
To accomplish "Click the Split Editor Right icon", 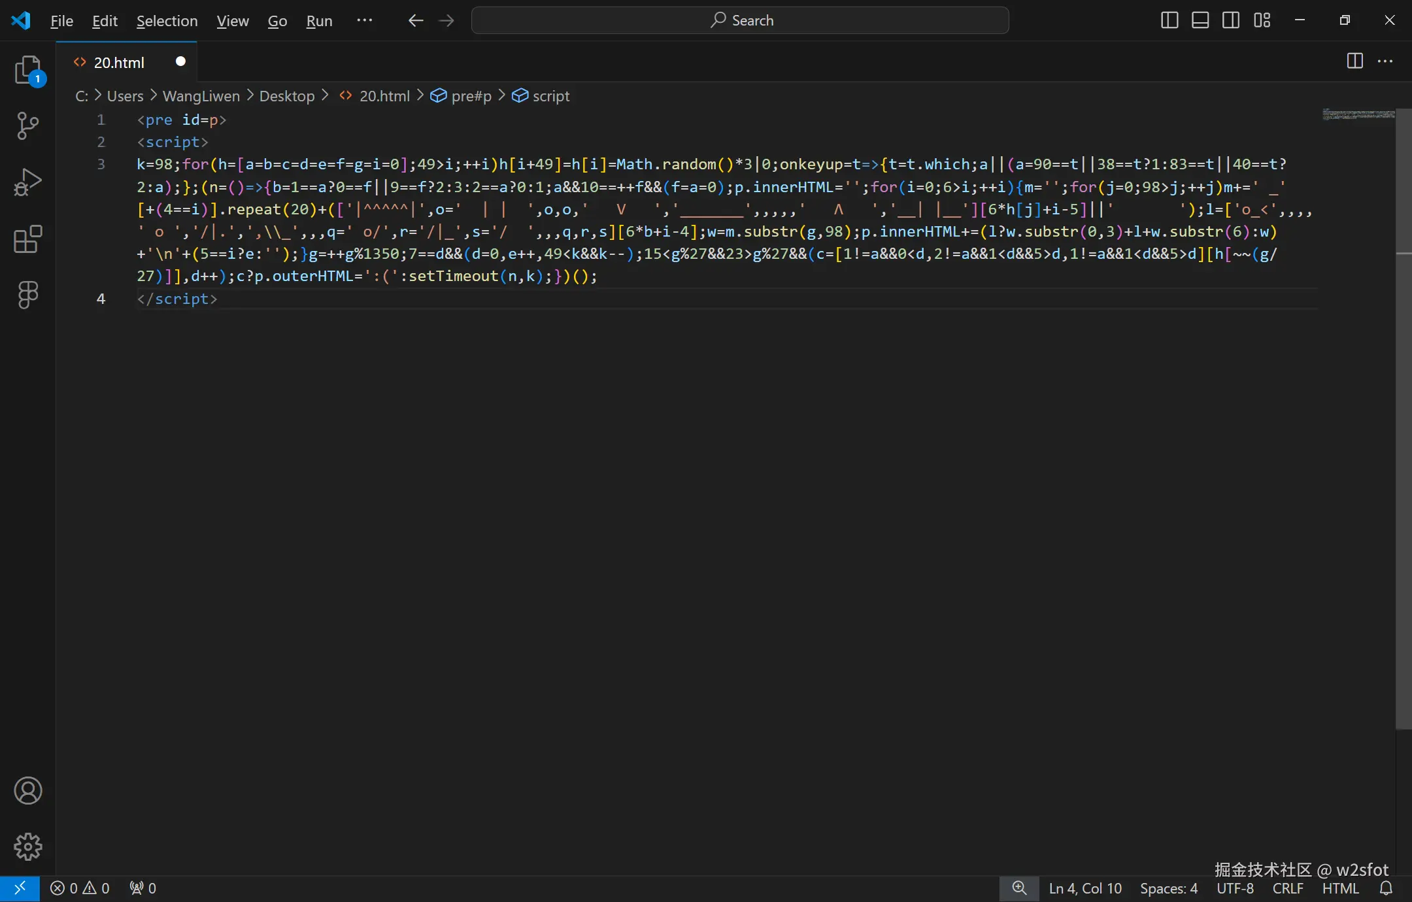I will coord(1355,61).
